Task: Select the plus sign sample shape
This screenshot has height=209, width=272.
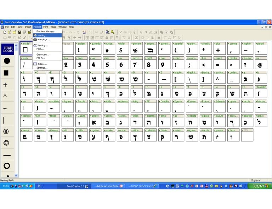Action: point(5,85)
